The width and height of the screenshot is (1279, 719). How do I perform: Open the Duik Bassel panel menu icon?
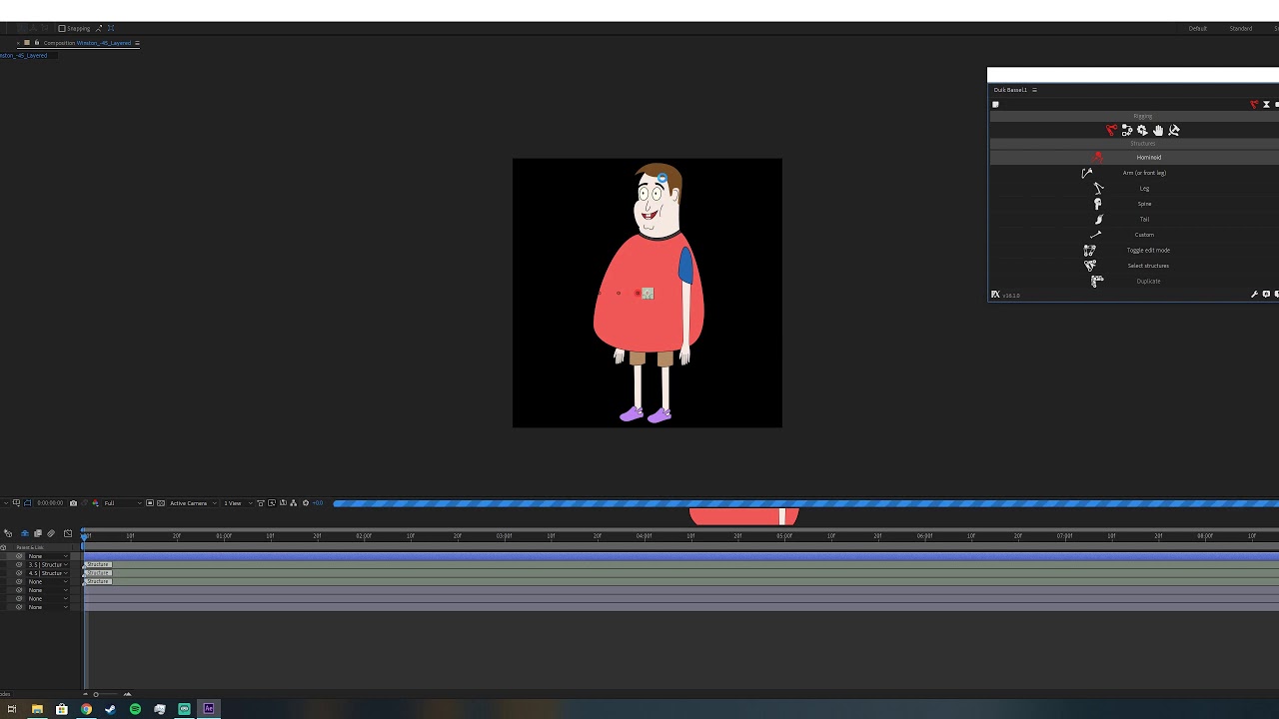pyautogui.click(x=1034, y=90)
